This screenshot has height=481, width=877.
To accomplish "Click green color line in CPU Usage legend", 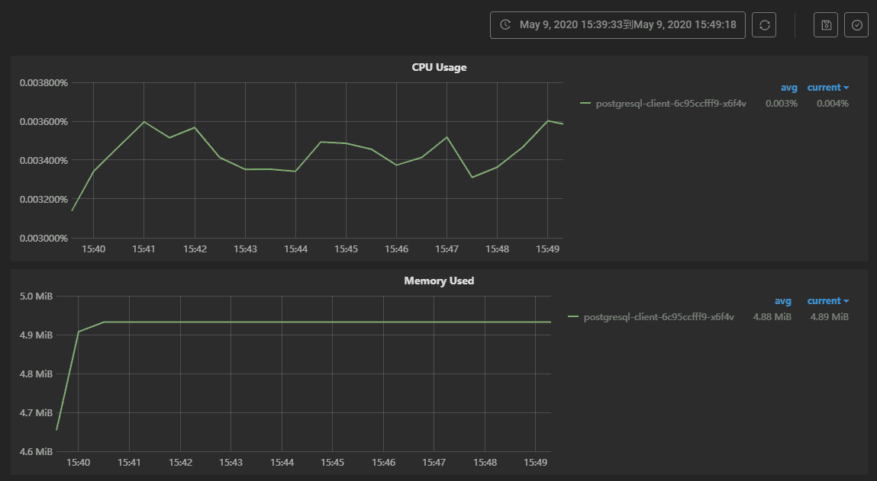I will (585, 104).
